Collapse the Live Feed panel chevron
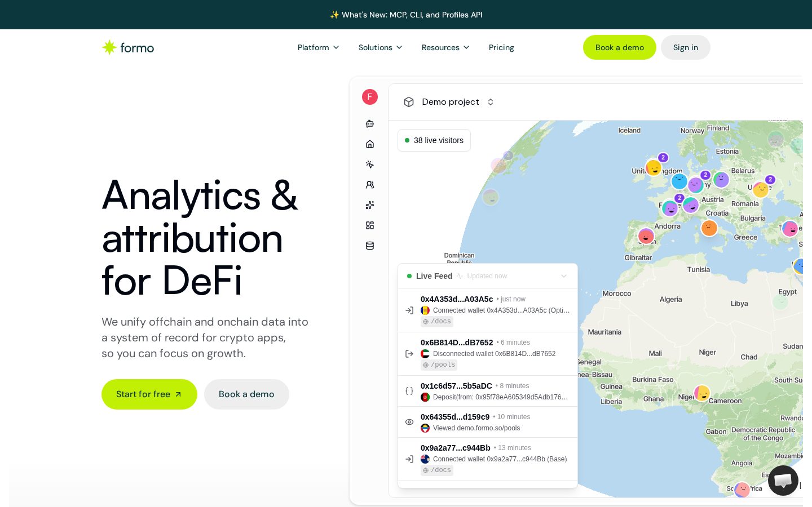 564,276
